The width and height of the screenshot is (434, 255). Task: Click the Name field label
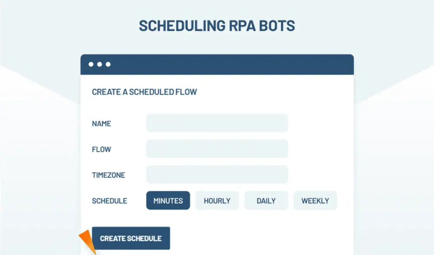tap(102, 124)
